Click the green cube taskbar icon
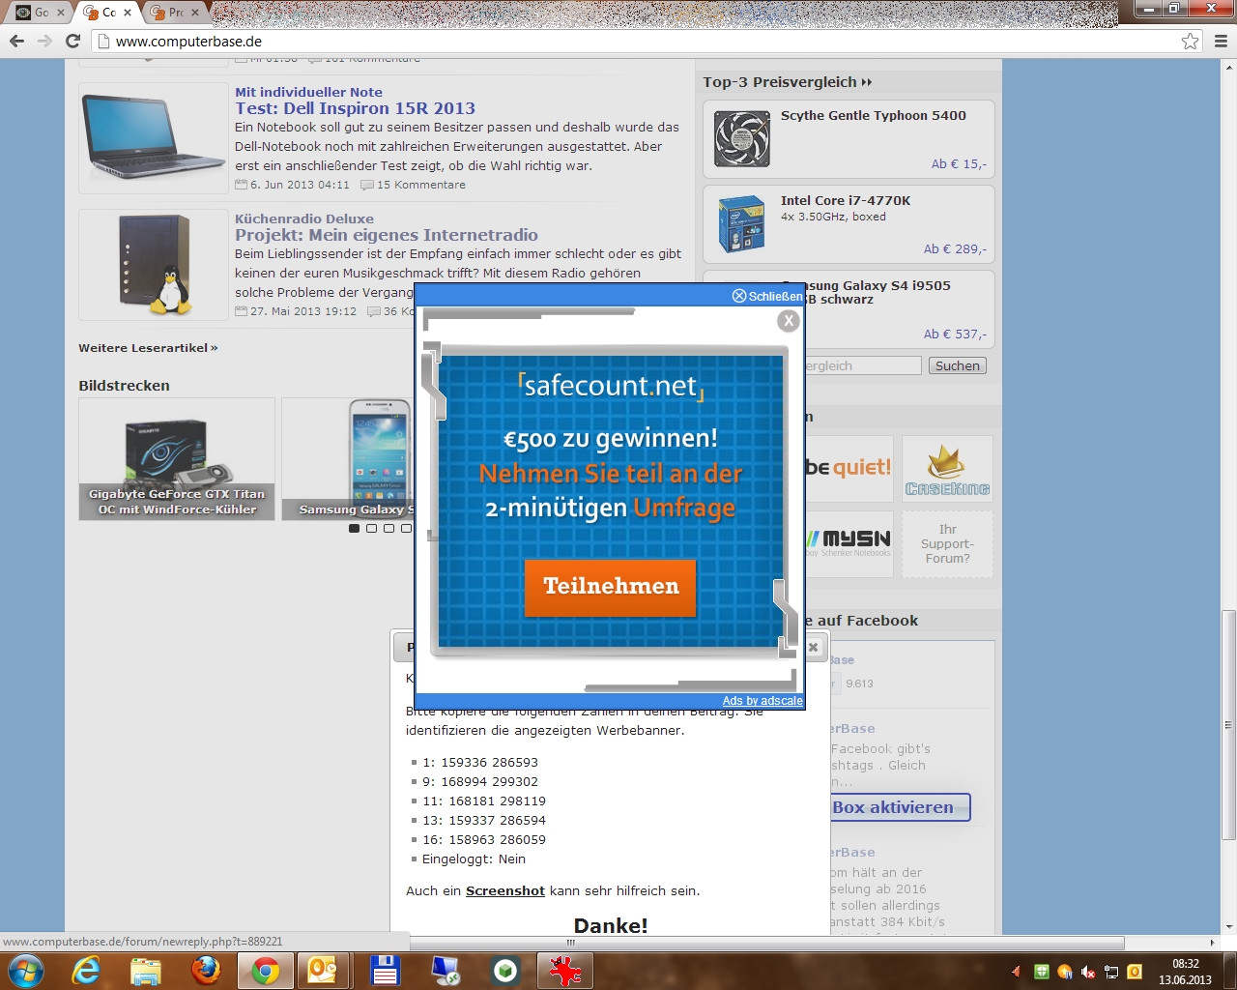 [x=505, y=971]
